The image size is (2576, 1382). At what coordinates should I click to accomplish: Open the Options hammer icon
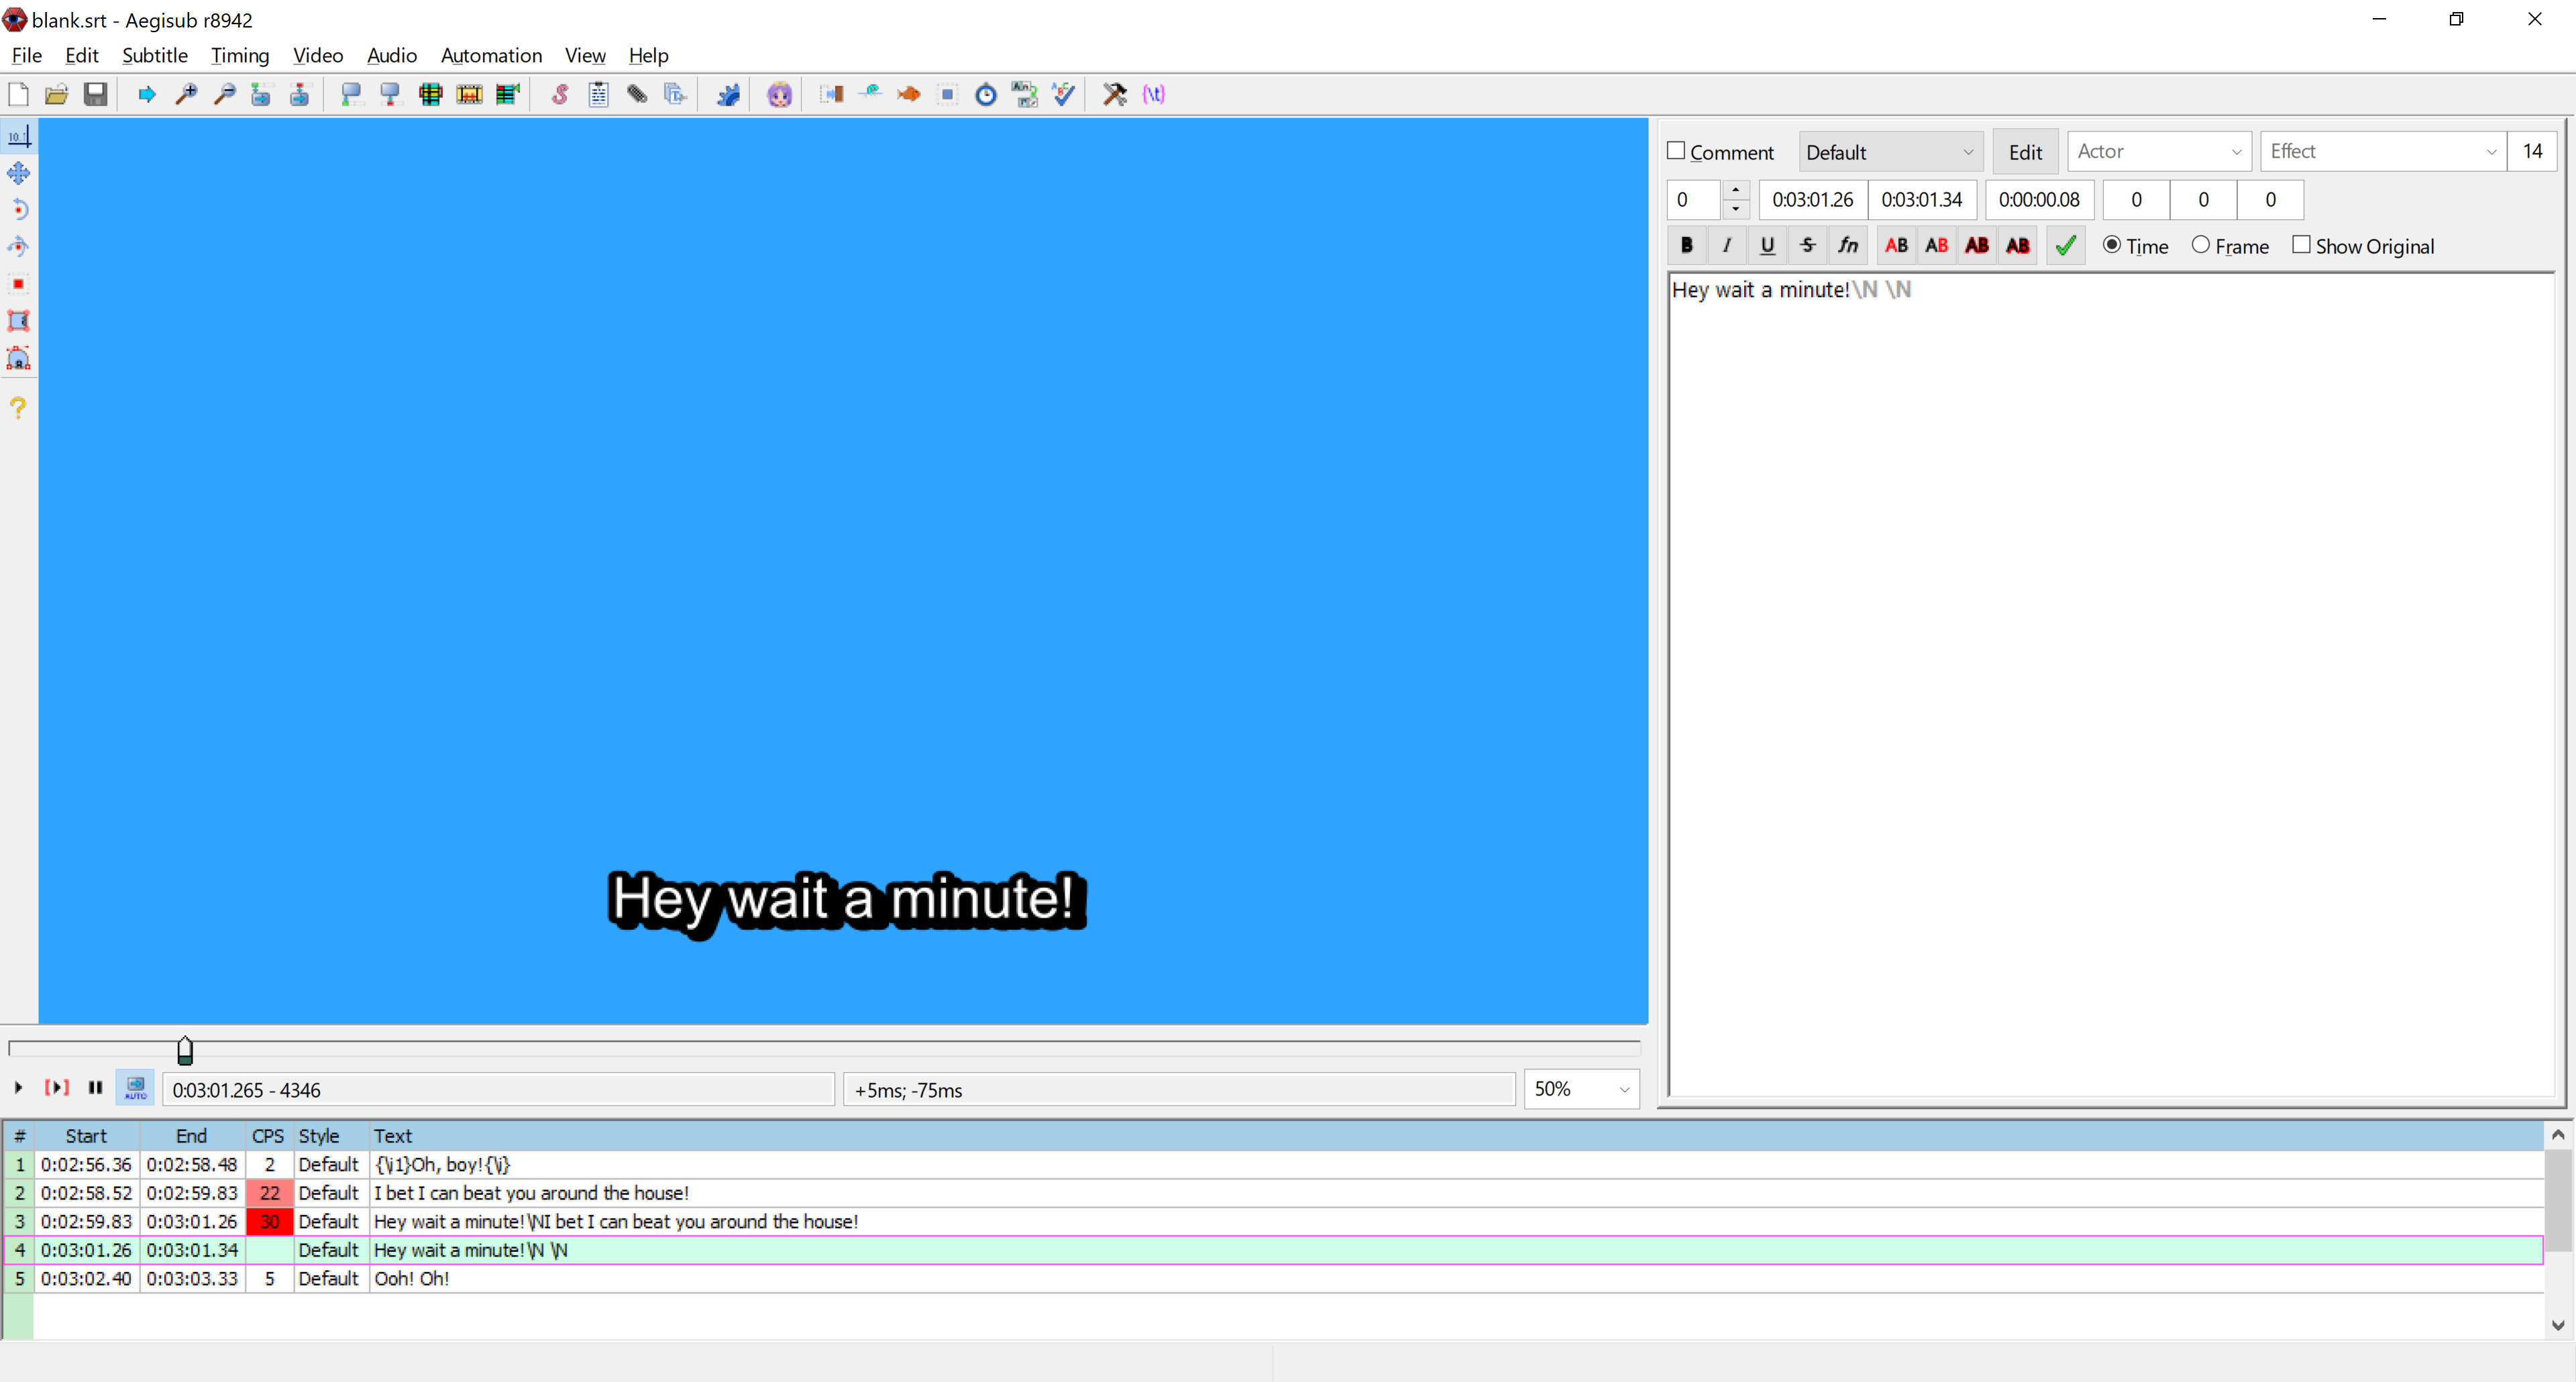1114,95
